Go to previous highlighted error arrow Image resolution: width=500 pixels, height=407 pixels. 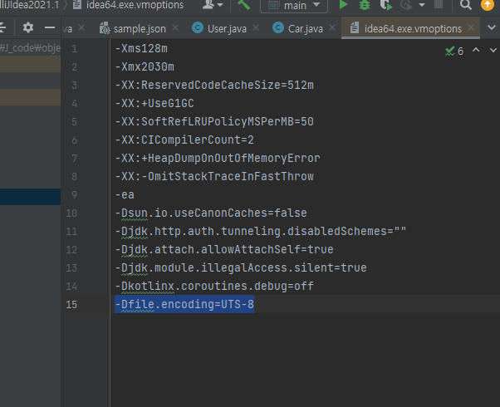[x=476, y=50]
